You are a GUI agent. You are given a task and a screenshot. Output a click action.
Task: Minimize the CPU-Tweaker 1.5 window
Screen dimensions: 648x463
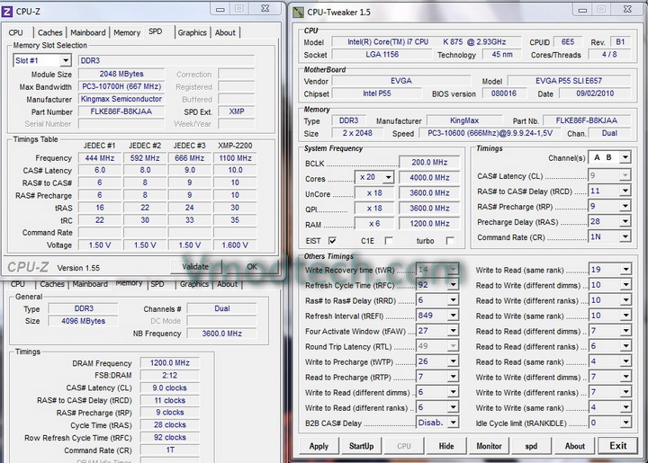[x=582, y=10]
